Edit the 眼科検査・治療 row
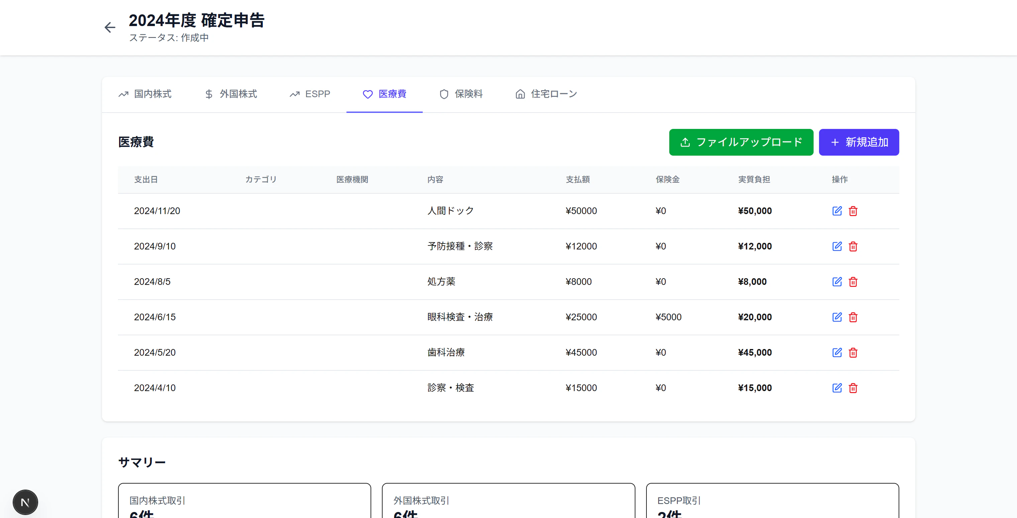This screenshot has width=1017, height=518. (x=837, y=317)
